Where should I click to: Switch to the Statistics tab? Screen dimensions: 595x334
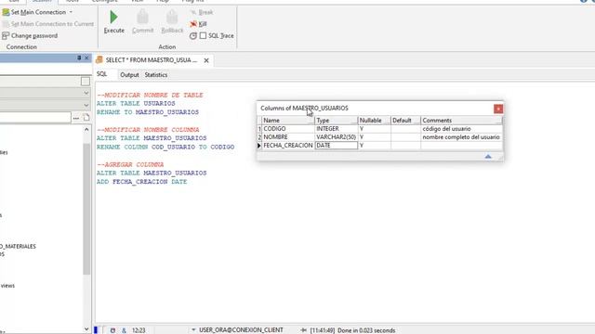(x=156, y=75)
